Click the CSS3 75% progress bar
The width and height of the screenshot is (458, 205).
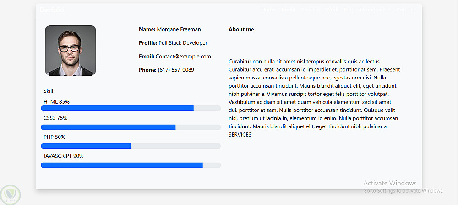coord(131,127)
